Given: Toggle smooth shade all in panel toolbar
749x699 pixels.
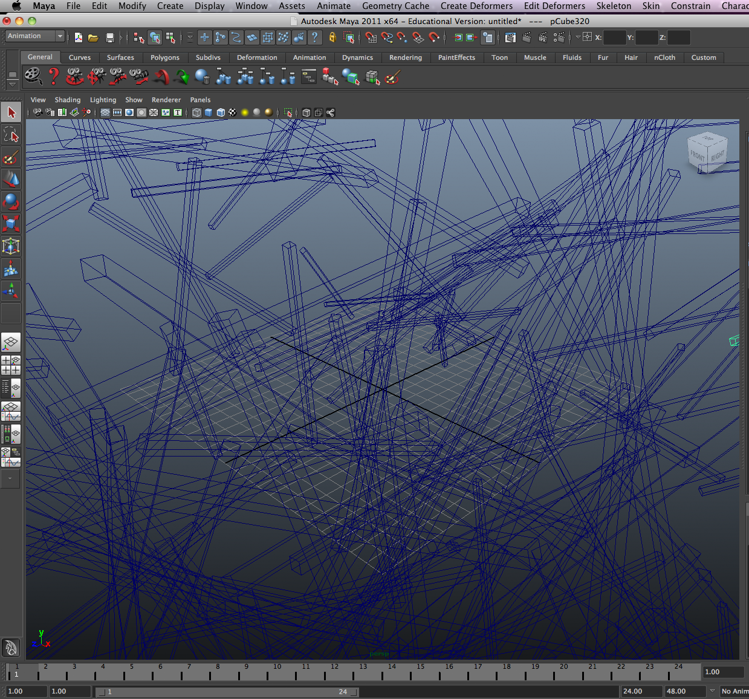Looking at the screenshot, I should (209, 112).
